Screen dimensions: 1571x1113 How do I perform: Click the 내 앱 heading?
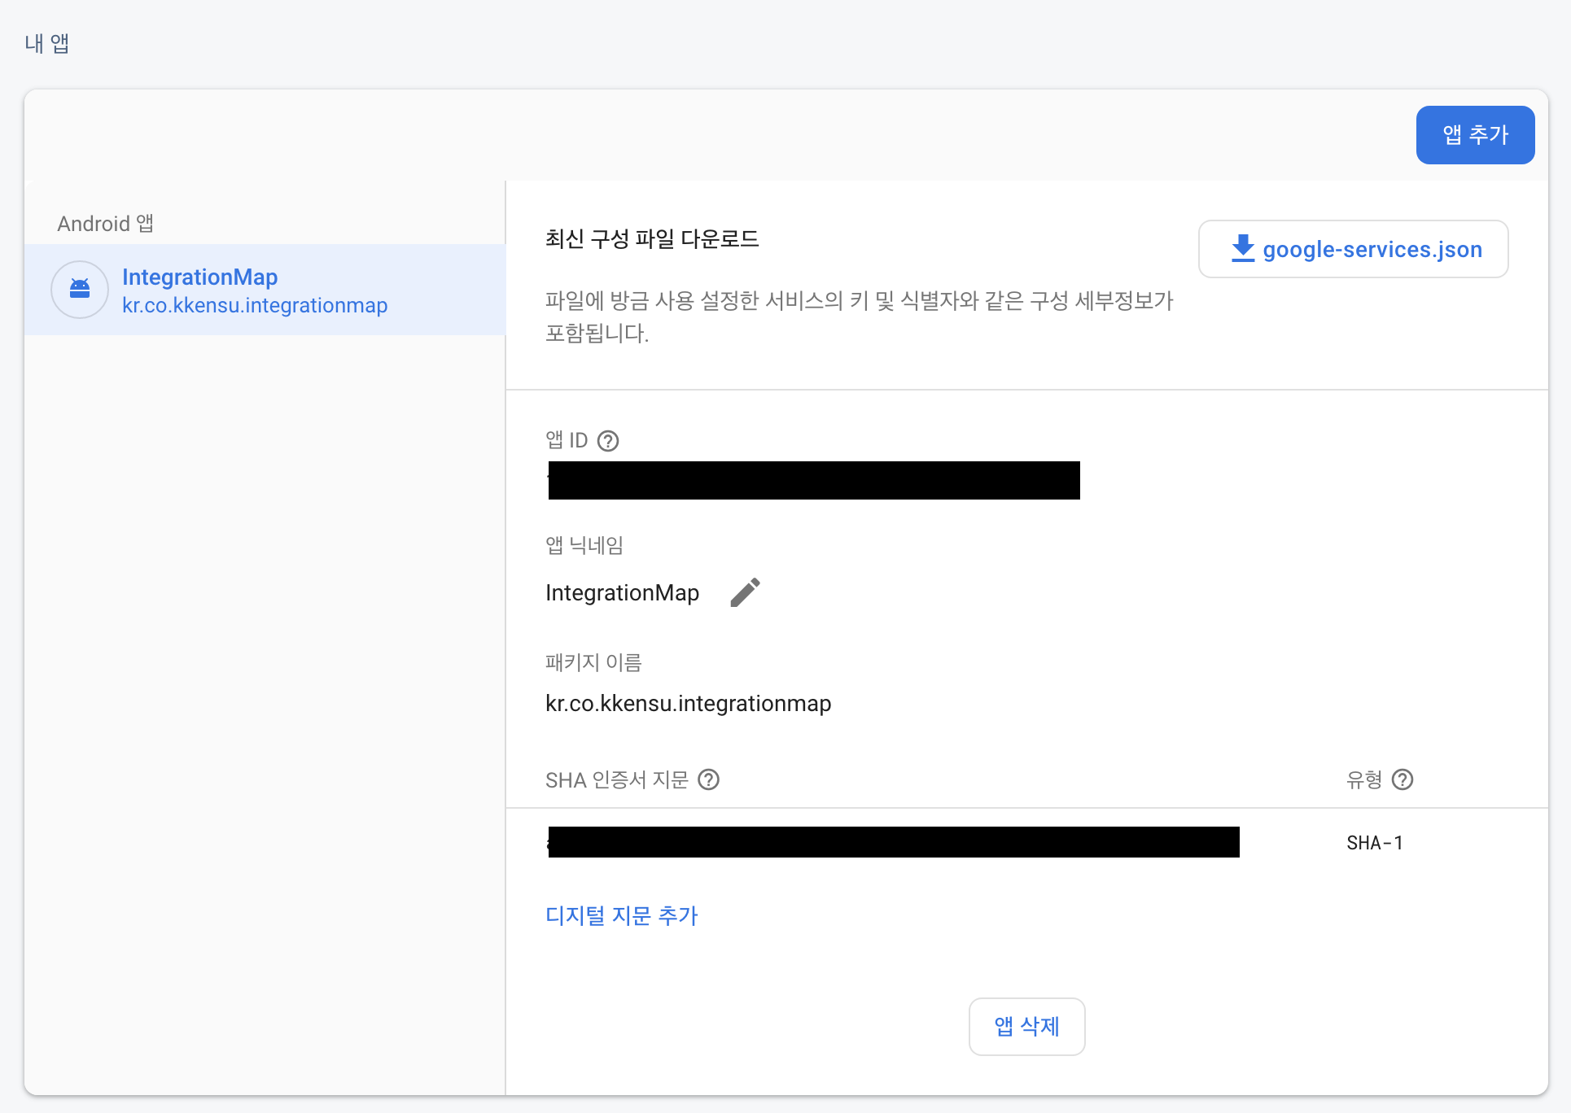pos(47,43)
